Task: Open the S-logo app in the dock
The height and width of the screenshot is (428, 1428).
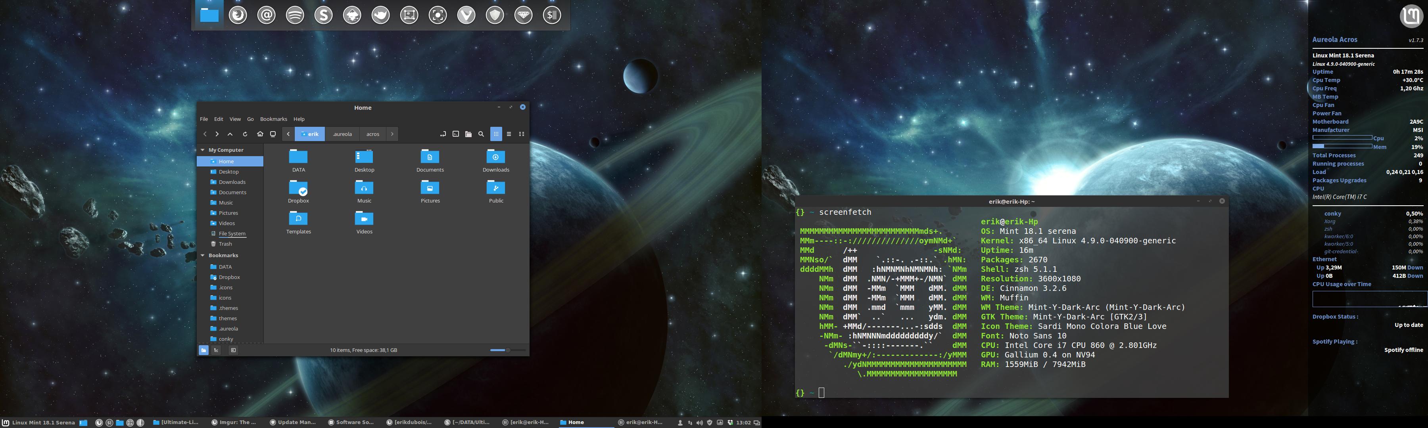Action: click(x=324, y=15)
